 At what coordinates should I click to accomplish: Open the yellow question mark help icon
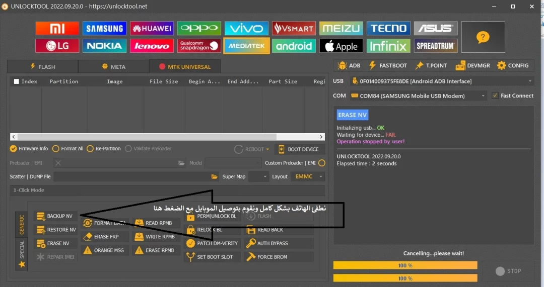(x=483, y=37)
